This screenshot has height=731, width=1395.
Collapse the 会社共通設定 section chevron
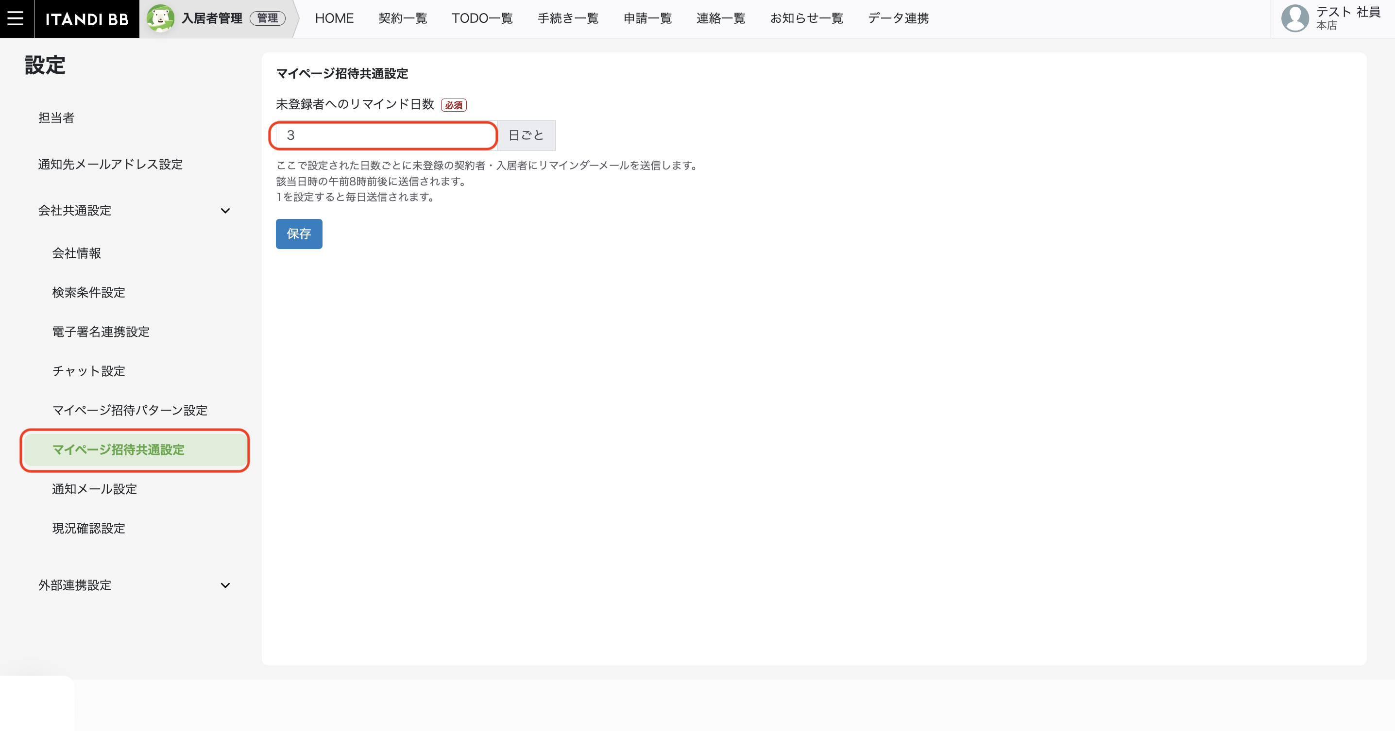(x=225, y=211)
